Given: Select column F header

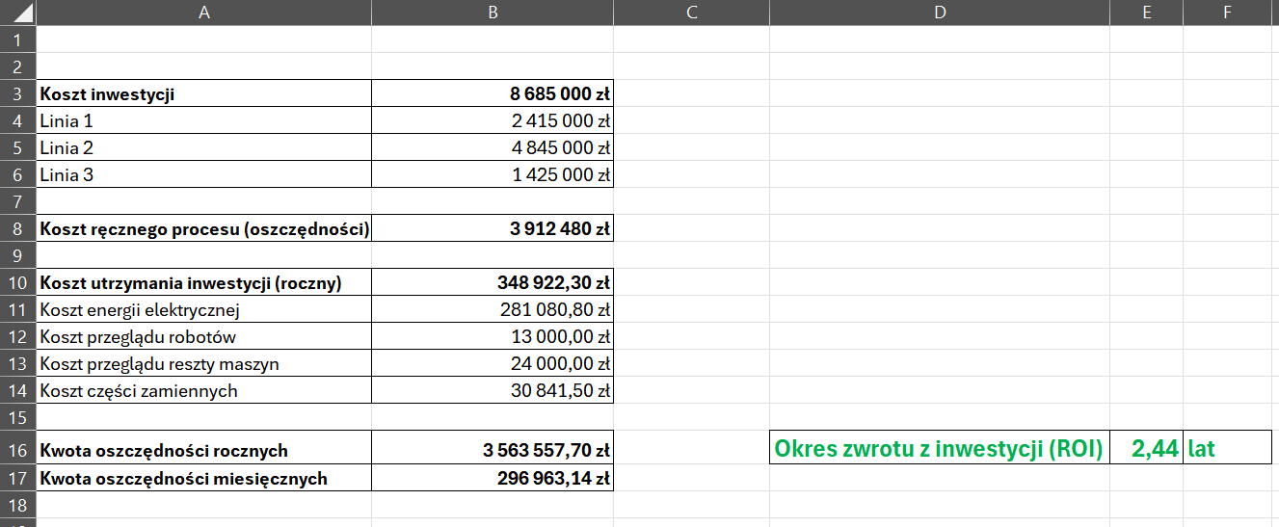Looking at the screenshot, I should point(1226,13).
